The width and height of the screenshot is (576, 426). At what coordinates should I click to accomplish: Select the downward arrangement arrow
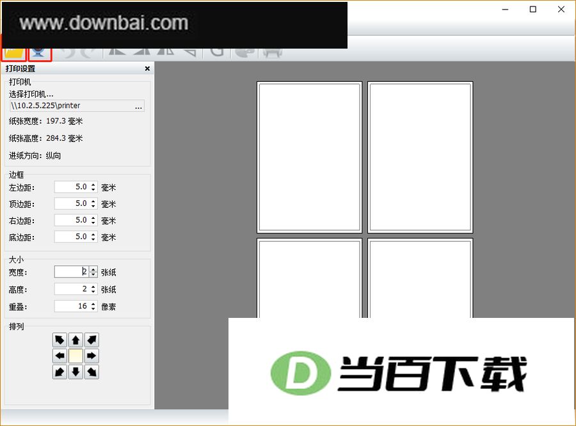[76, 372]
